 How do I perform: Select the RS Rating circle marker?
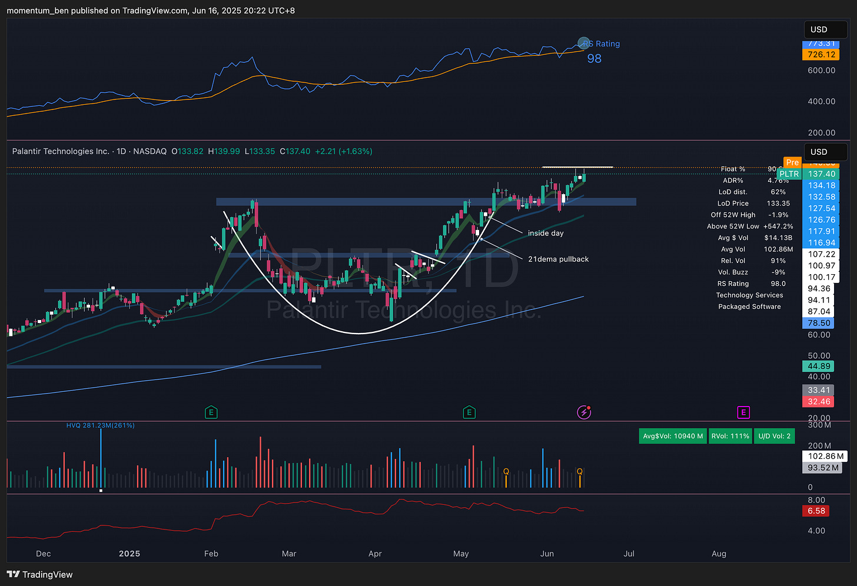tap(584, 43)
